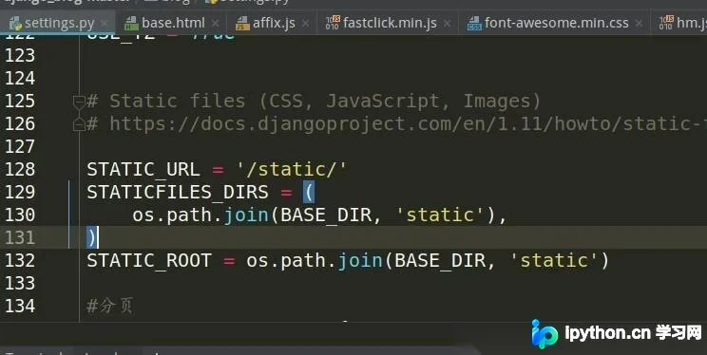
Task: Click the Static files comment on line 125
Action: [x=314, y=101]
